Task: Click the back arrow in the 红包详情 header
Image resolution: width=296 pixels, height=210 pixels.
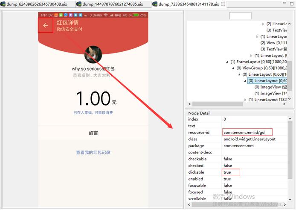Action: tap(45, 25)
